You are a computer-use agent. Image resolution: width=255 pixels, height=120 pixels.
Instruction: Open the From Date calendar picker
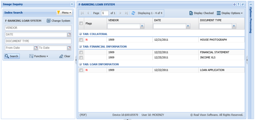[x=36, y=48]
